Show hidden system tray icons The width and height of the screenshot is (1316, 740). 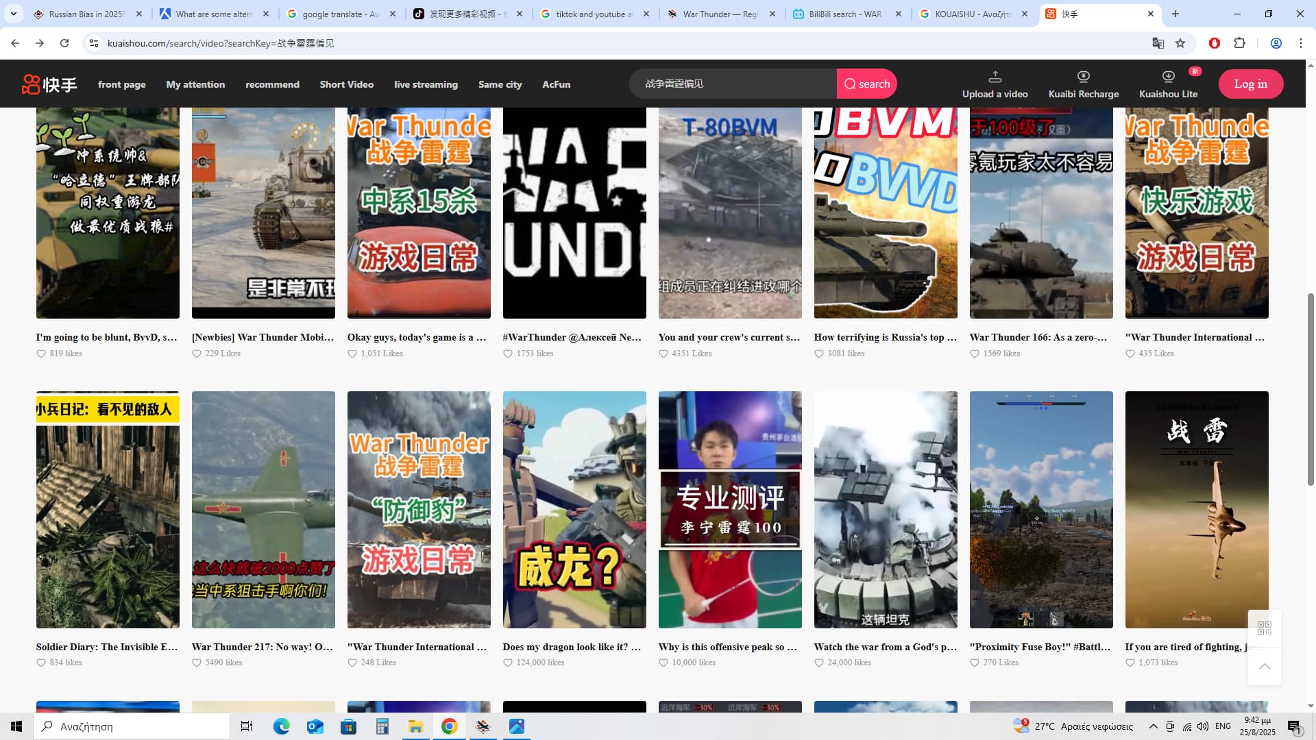1153,726
